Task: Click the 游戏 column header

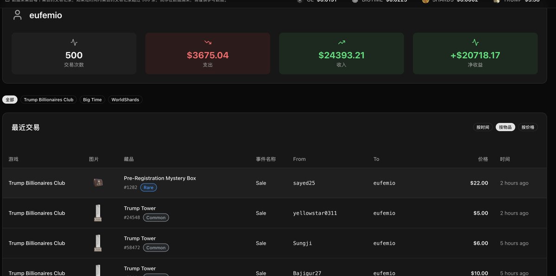Action: tap(13, 159)
